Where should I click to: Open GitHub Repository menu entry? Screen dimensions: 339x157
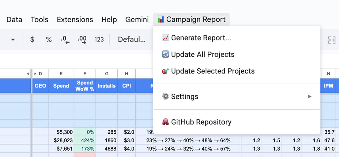(201, 122)
